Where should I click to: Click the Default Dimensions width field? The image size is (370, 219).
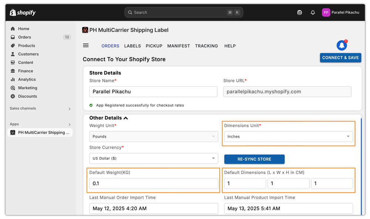(288, 183)
